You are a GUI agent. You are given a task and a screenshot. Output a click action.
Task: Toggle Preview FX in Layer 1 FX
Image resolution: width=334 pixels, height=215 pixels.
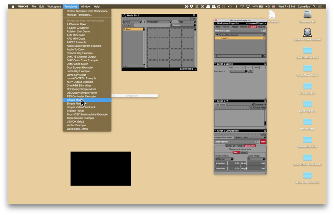[261, 104]
